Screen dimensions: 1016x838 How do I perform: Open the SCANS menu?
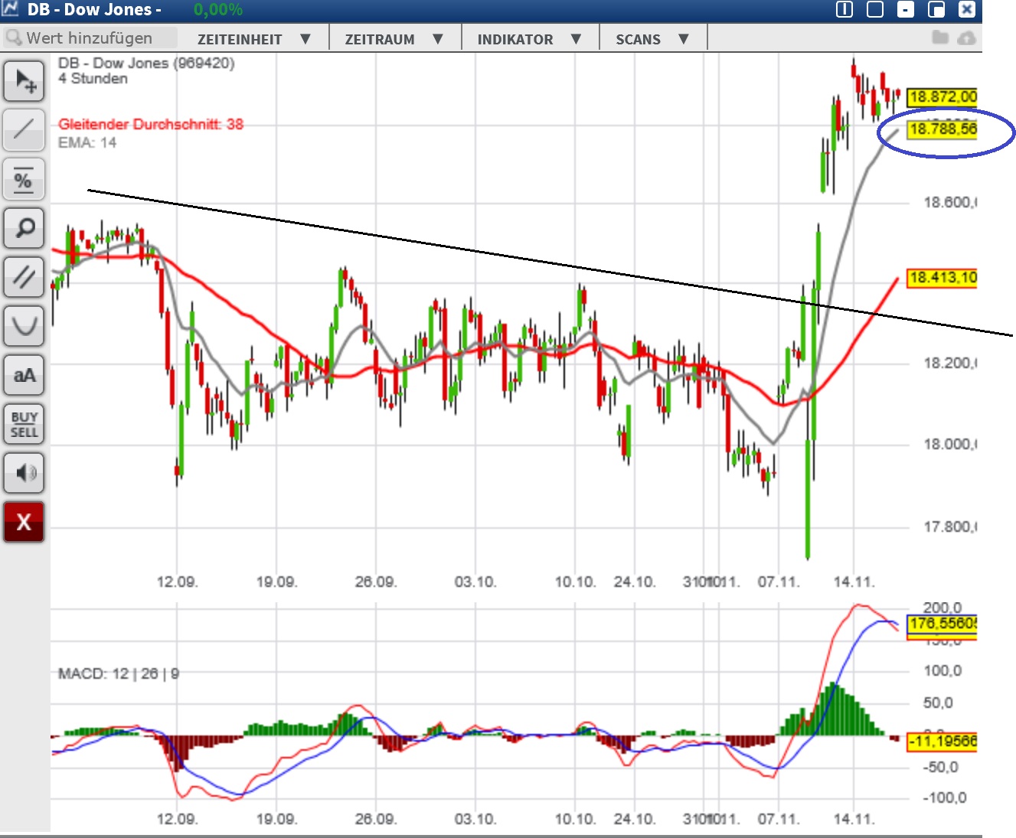(651, 38)
